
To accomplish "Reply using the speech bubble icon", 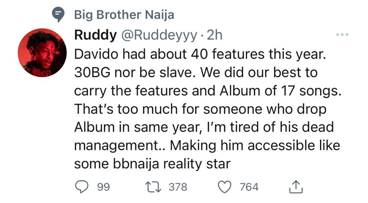I will point(82,187).
